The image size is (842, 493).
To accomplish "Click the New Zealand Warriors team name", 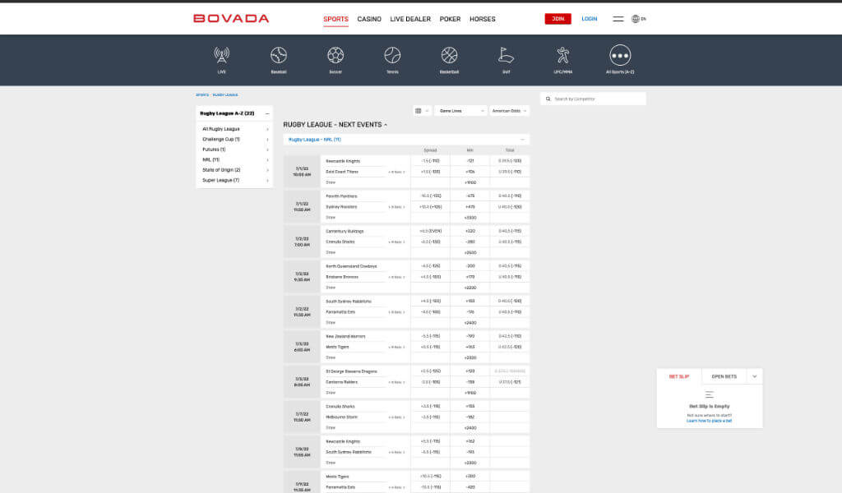I will coord(345,336).
